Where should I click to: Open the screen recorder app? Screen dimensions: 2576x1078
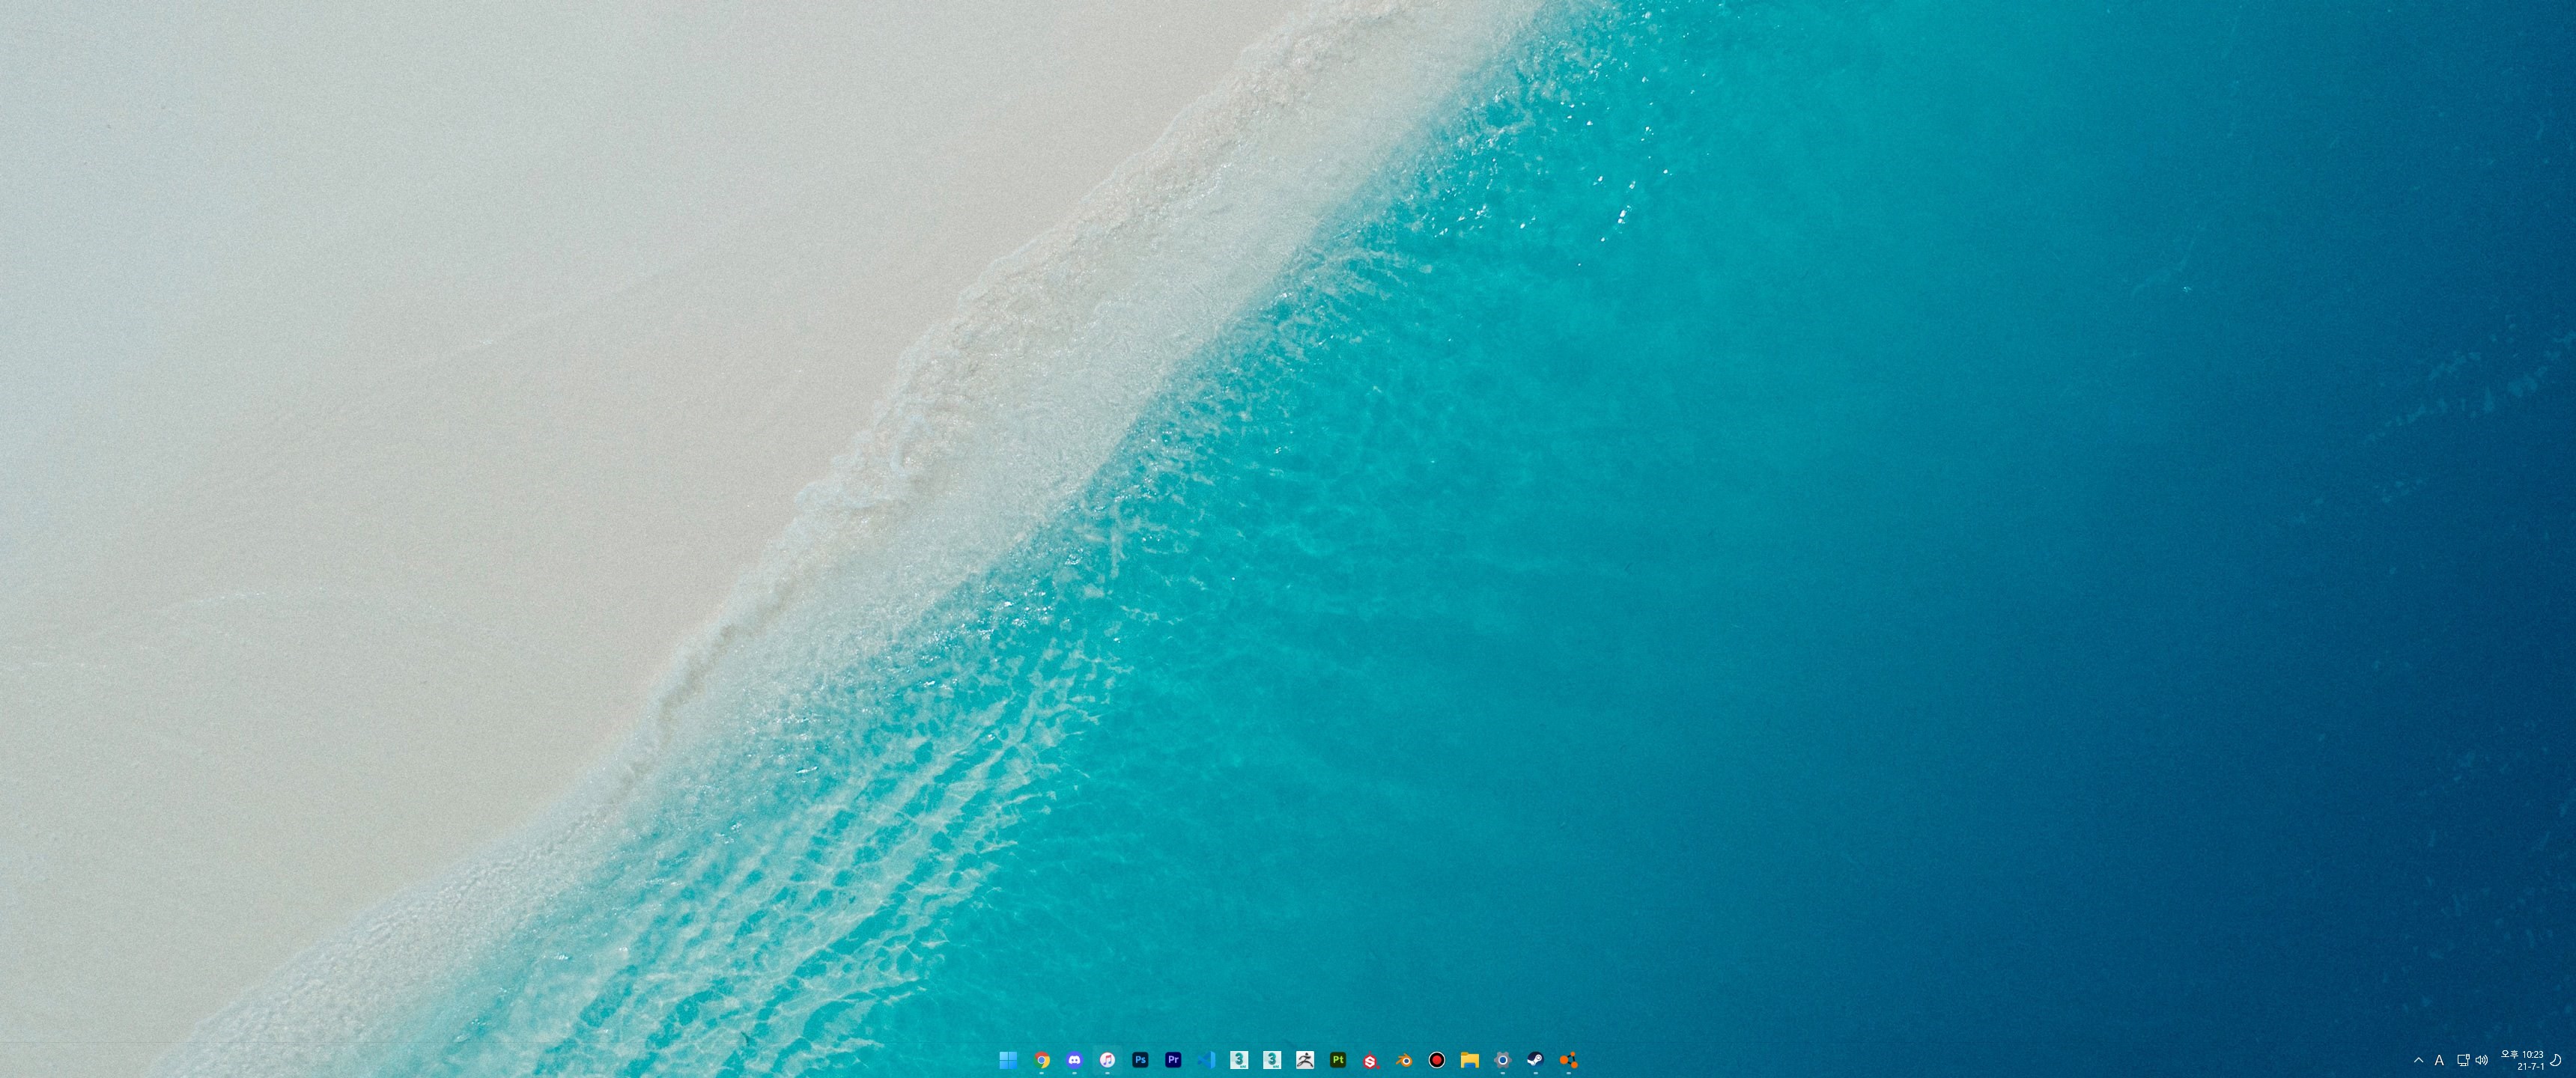pyautogui.click(x=1438, y=1060)
